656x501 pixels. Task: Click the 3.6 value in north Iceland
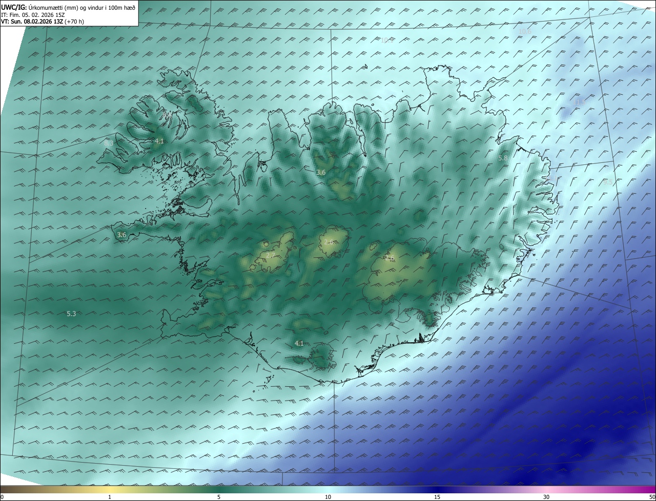(x=321, y=173)
